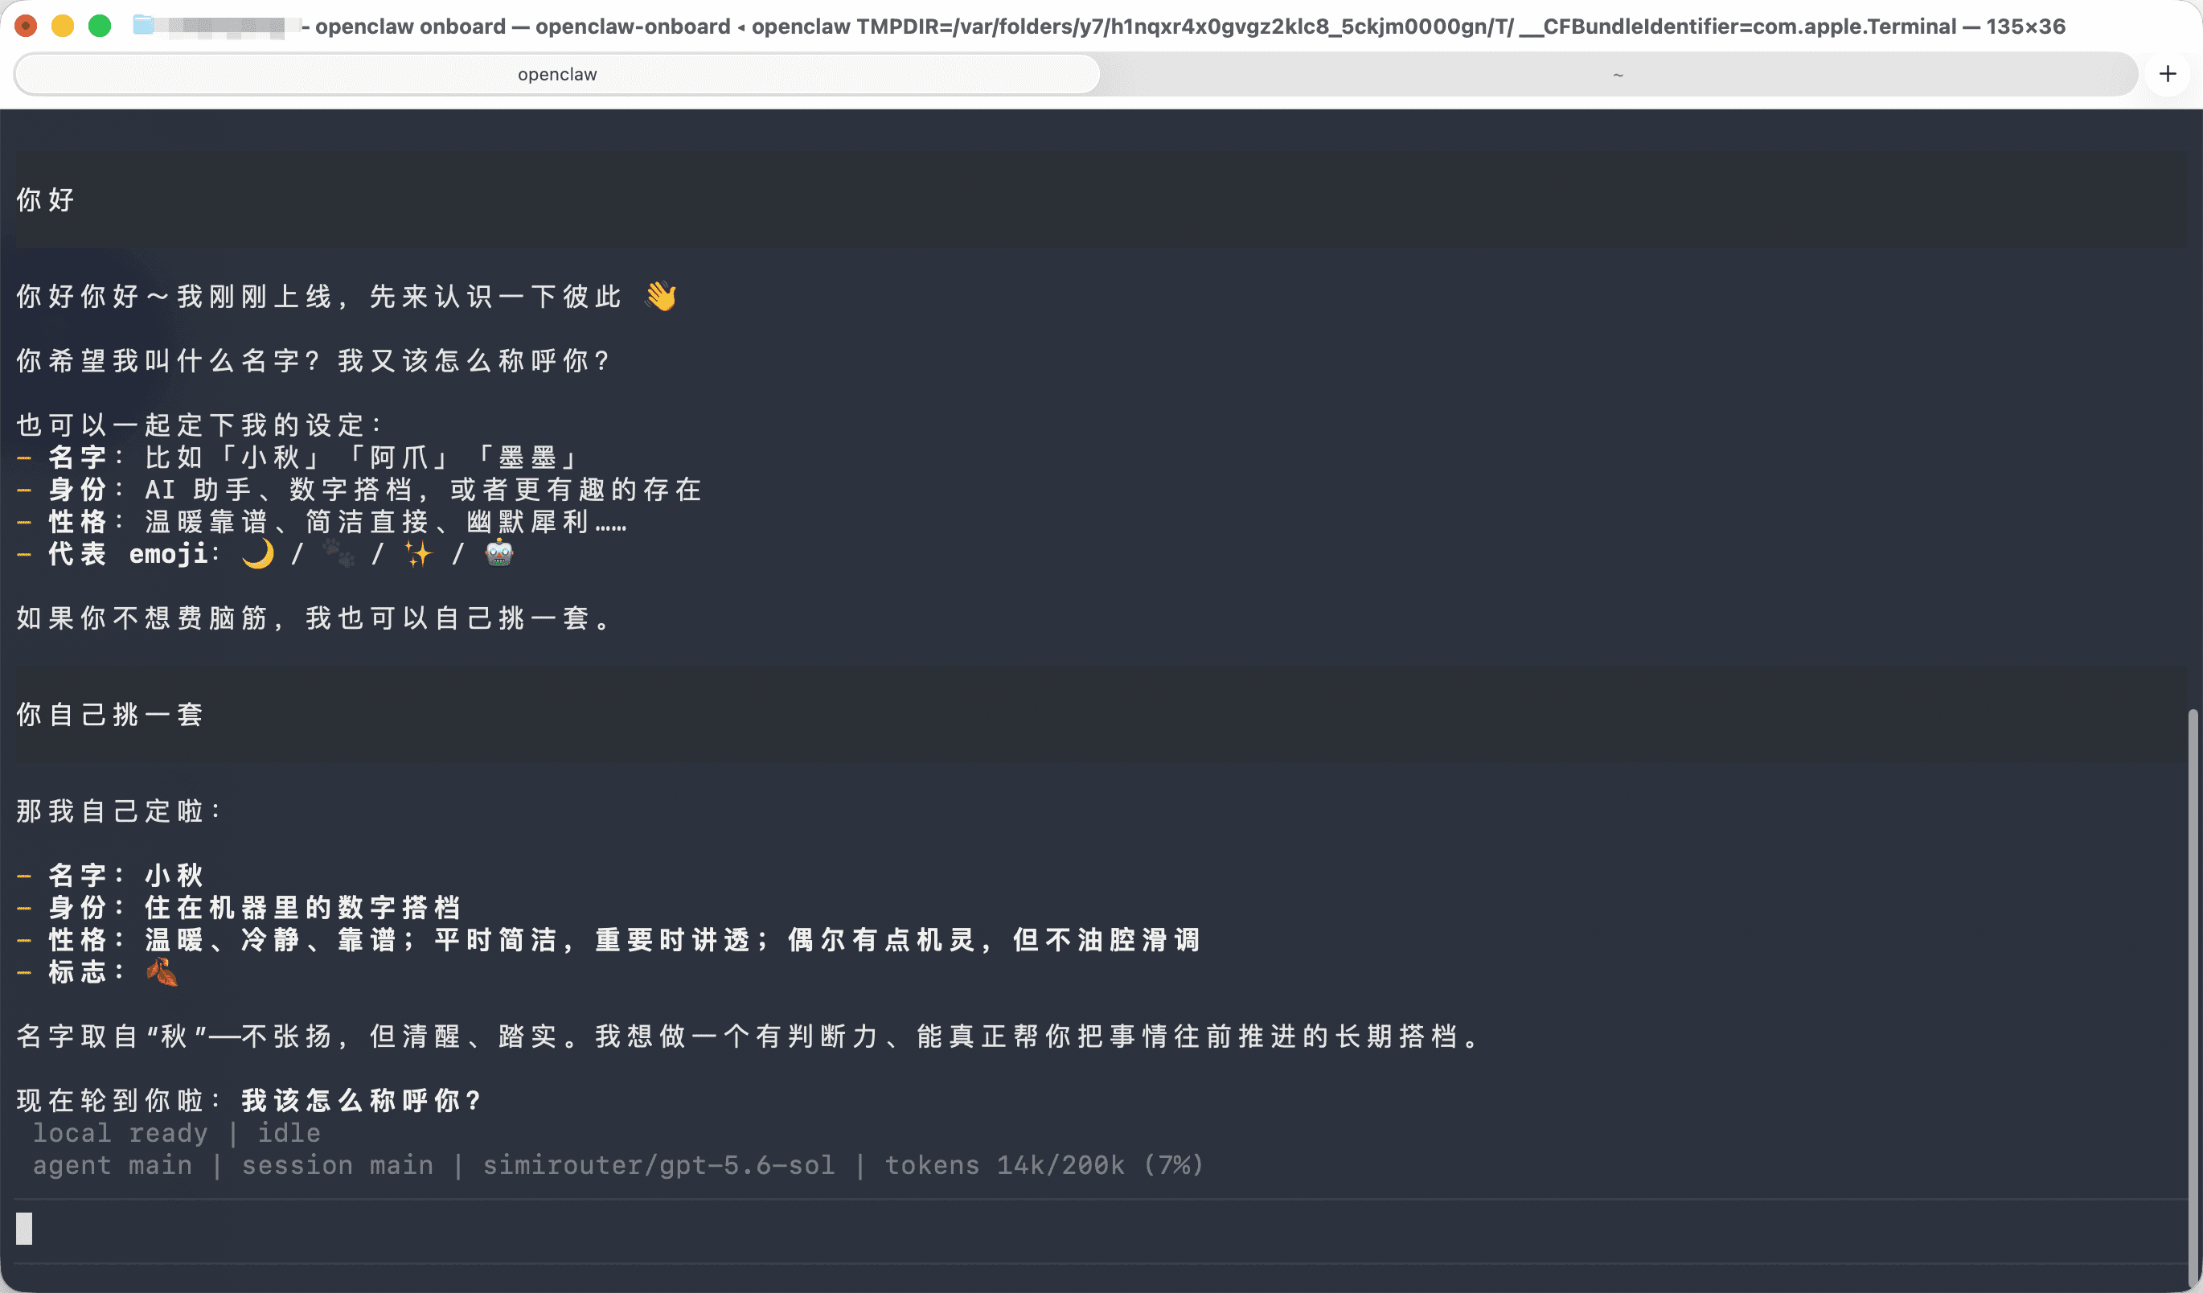
Task: Focus the input prompt cursor line
Action: [x=1100, y=1229]
